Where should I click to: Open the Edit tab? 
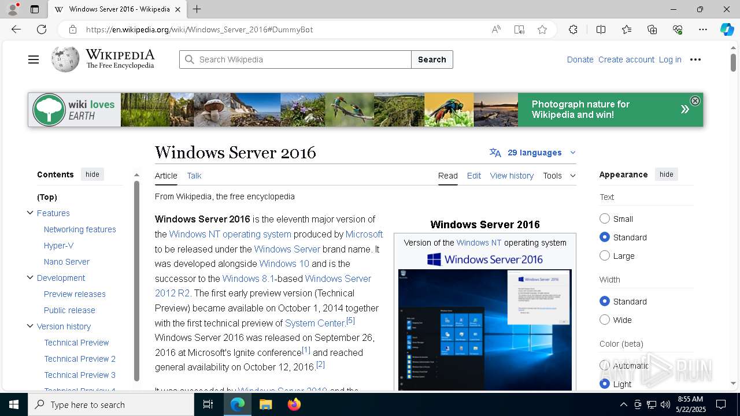click(x=473, y=176)
